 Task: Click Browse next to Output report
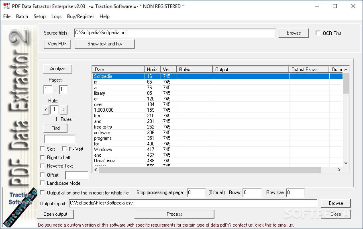tap(336, 203)
